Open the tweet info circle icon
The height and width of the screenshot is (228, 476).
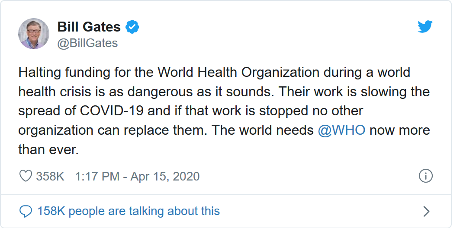(x=425, y=176)
